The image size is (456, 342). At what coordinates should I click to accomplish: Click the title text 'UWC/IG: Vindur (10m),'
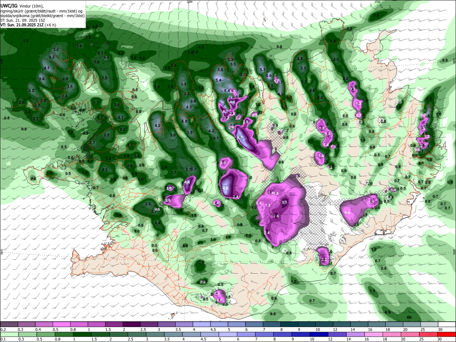coord(22,6)
